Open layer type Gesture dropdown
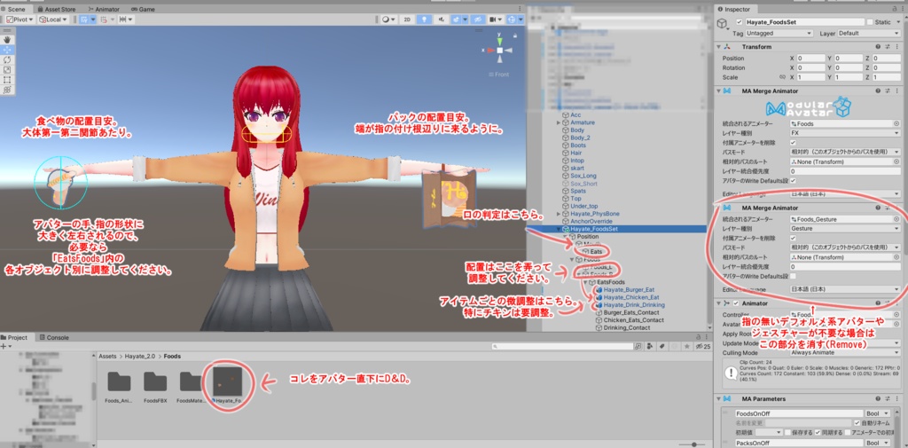908x448 pixels. point(845,229)
